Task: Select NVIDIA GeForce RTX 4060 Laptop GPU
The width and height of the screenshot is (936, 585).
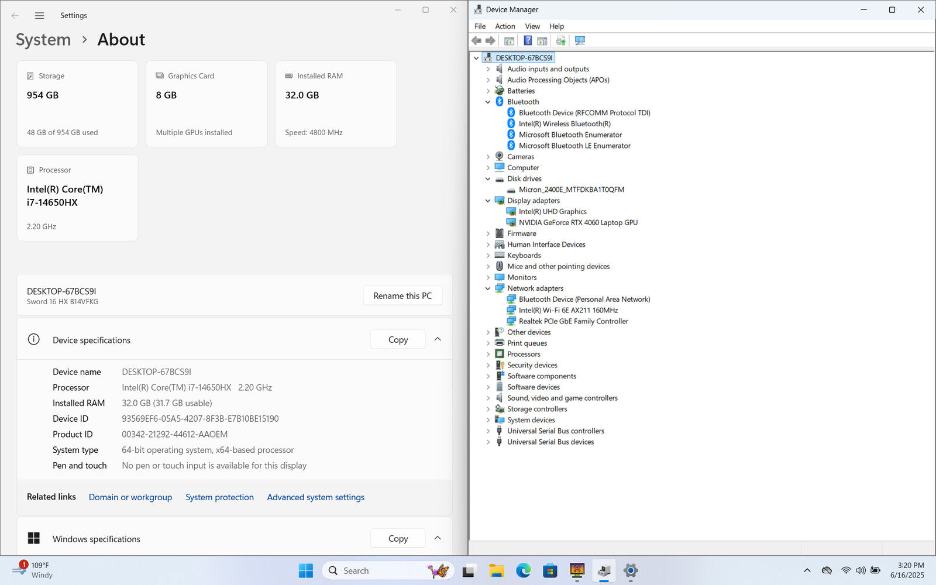Action: point(577,222)
